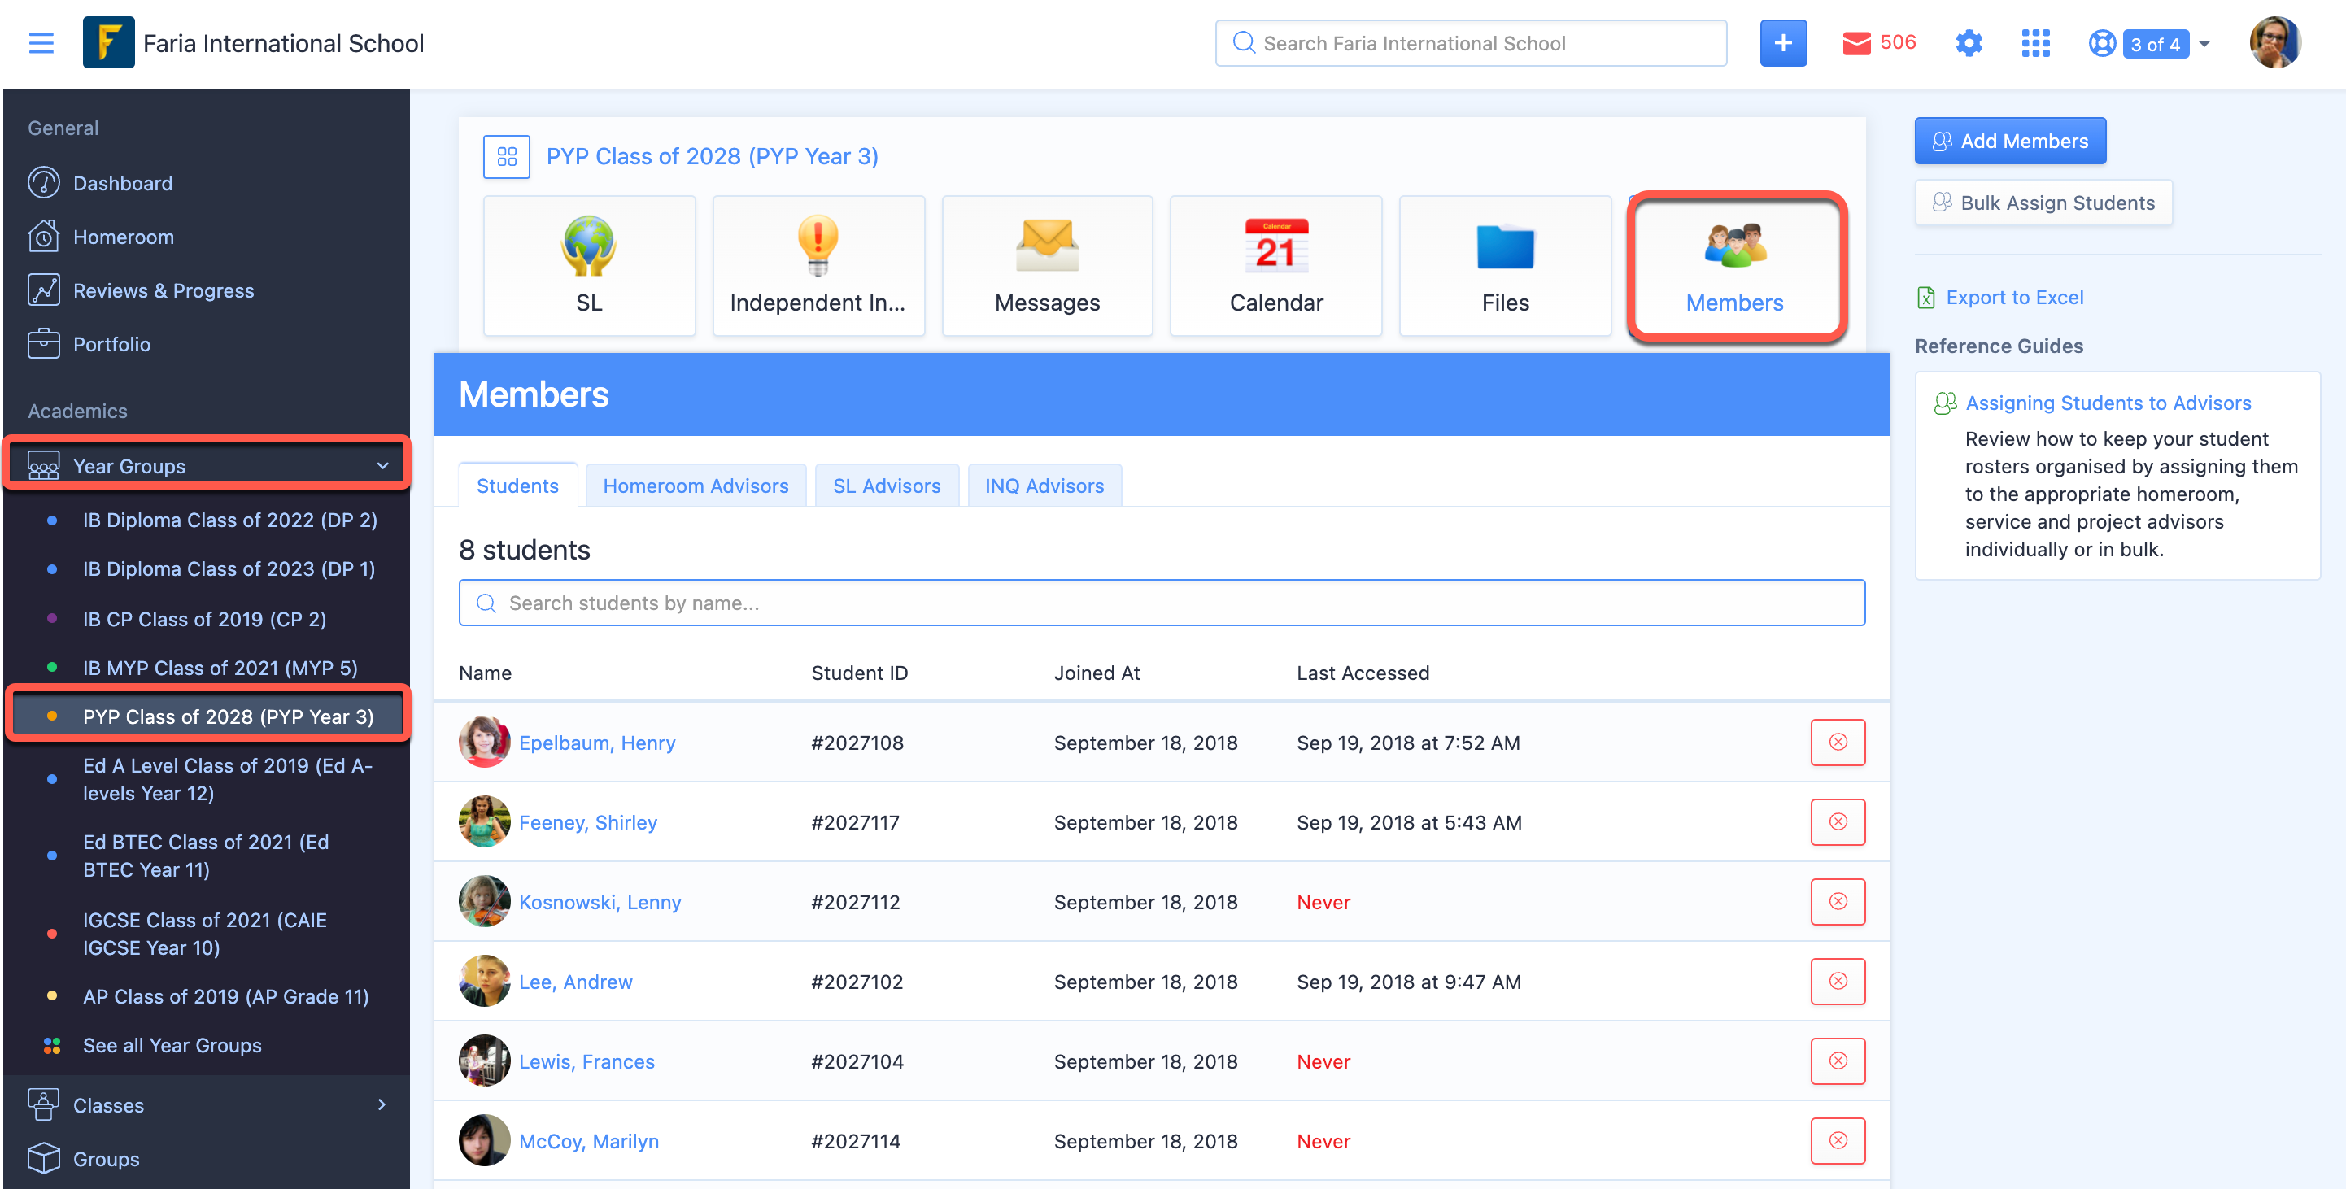Open the Files folder tile
Viewport: 2346px width, 1189px height.
[1506, 266]
